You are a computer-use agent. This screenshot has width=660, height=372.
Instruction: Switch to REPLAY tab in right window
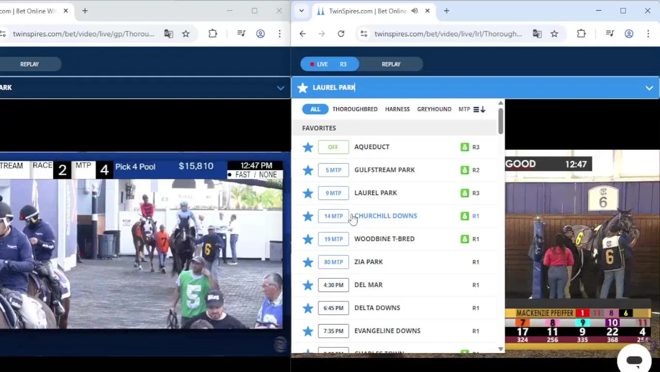pyautogui.click(x=391, y=64)
